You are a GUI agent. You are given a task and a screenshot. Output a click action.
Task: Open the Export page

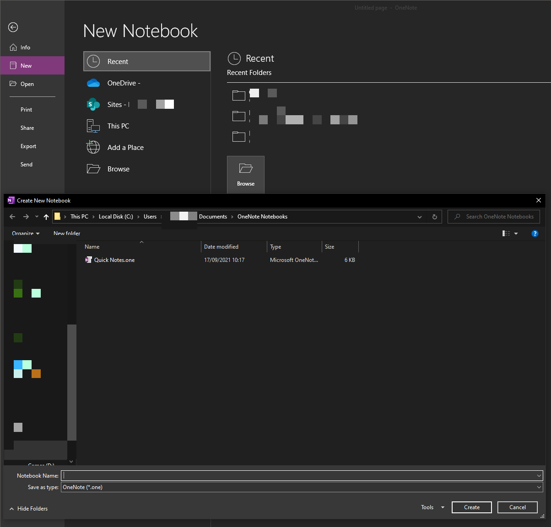(x=32, y=146)
